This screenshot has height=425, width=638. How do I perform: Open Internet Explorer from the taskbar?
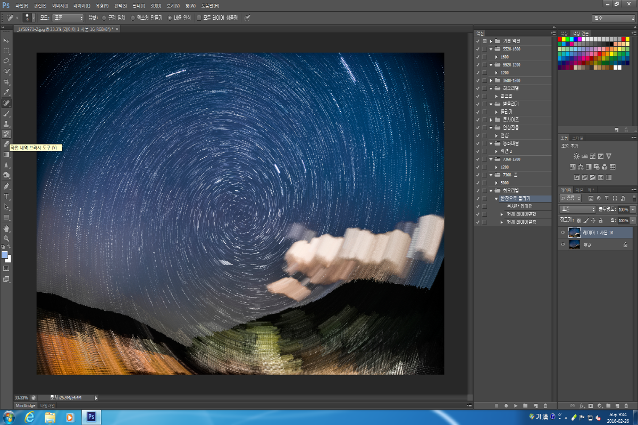point(30,417)
